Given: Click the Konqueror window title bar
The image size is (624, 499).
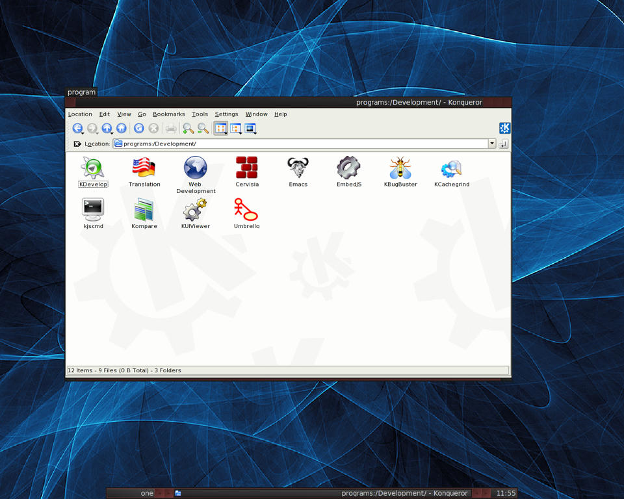Looking at the screenshot, I should coord(289,102).
